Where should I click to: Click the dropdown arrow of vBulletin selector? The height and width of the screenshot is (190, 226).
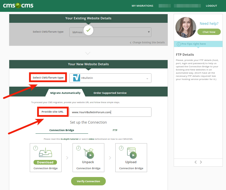point(147,79)
